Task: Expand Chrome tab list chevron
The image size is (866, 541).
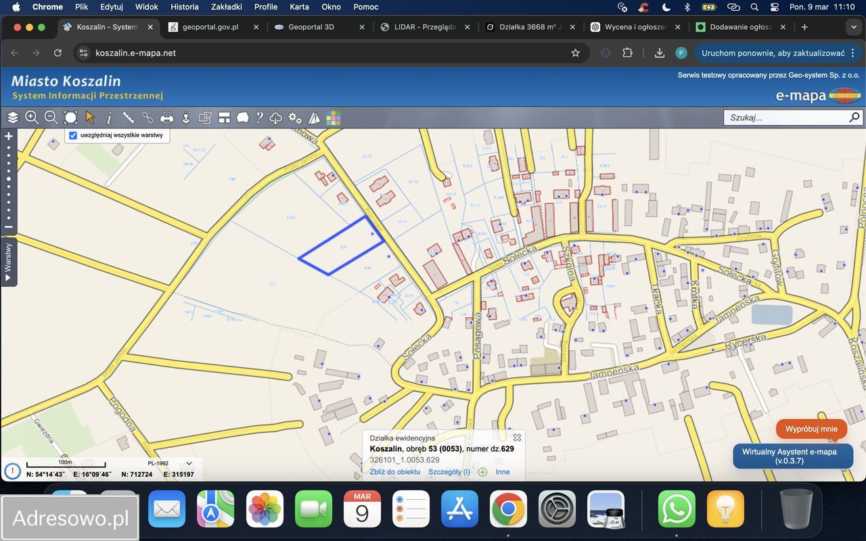Action: 853,27
